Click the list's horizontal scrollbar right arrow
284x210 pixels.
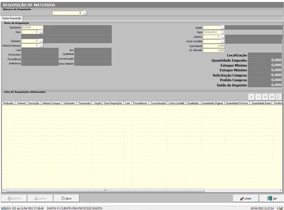point(280,190)
